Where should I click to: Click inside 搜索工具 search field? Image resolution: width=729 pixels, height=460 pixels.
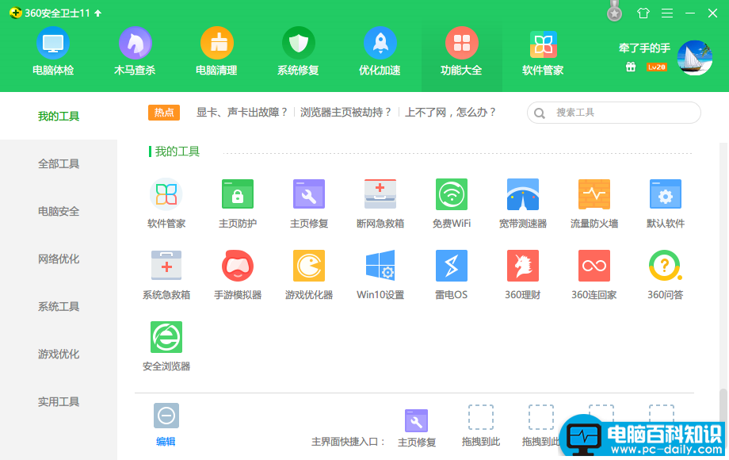[613, 113]
